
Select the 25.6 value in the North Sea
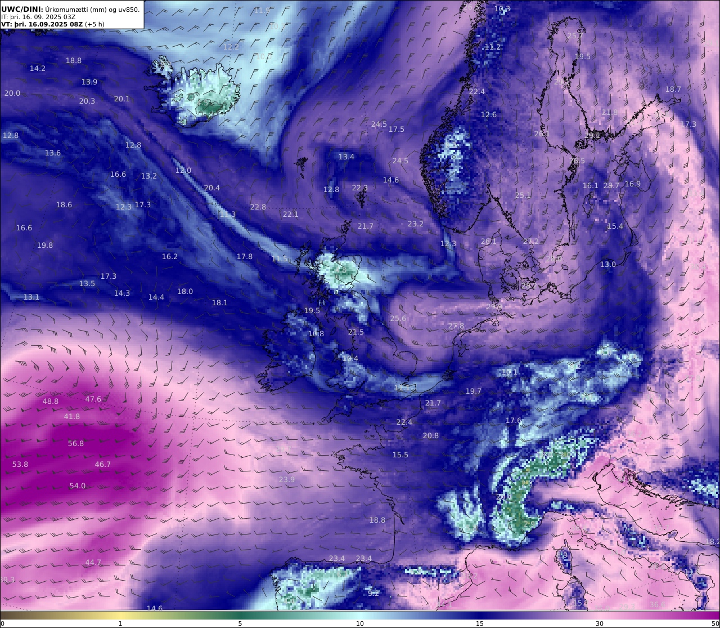[x=398, y=319]
